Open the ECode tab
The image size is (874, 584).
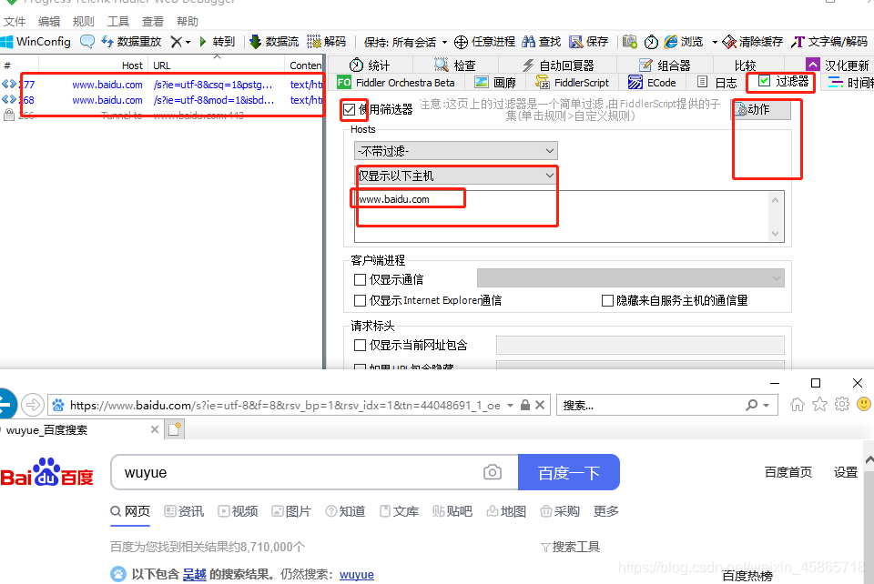[652, 83]
